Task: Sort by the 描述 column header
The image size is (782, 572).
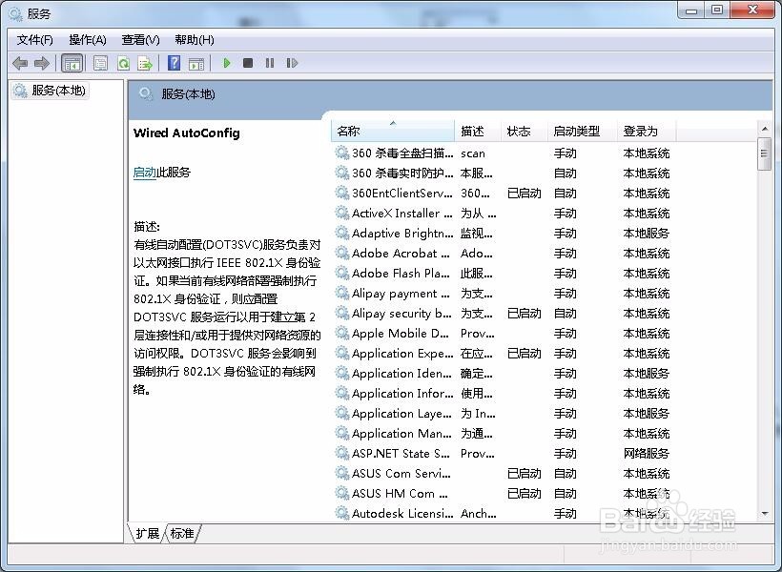Action: pos(477,132)
